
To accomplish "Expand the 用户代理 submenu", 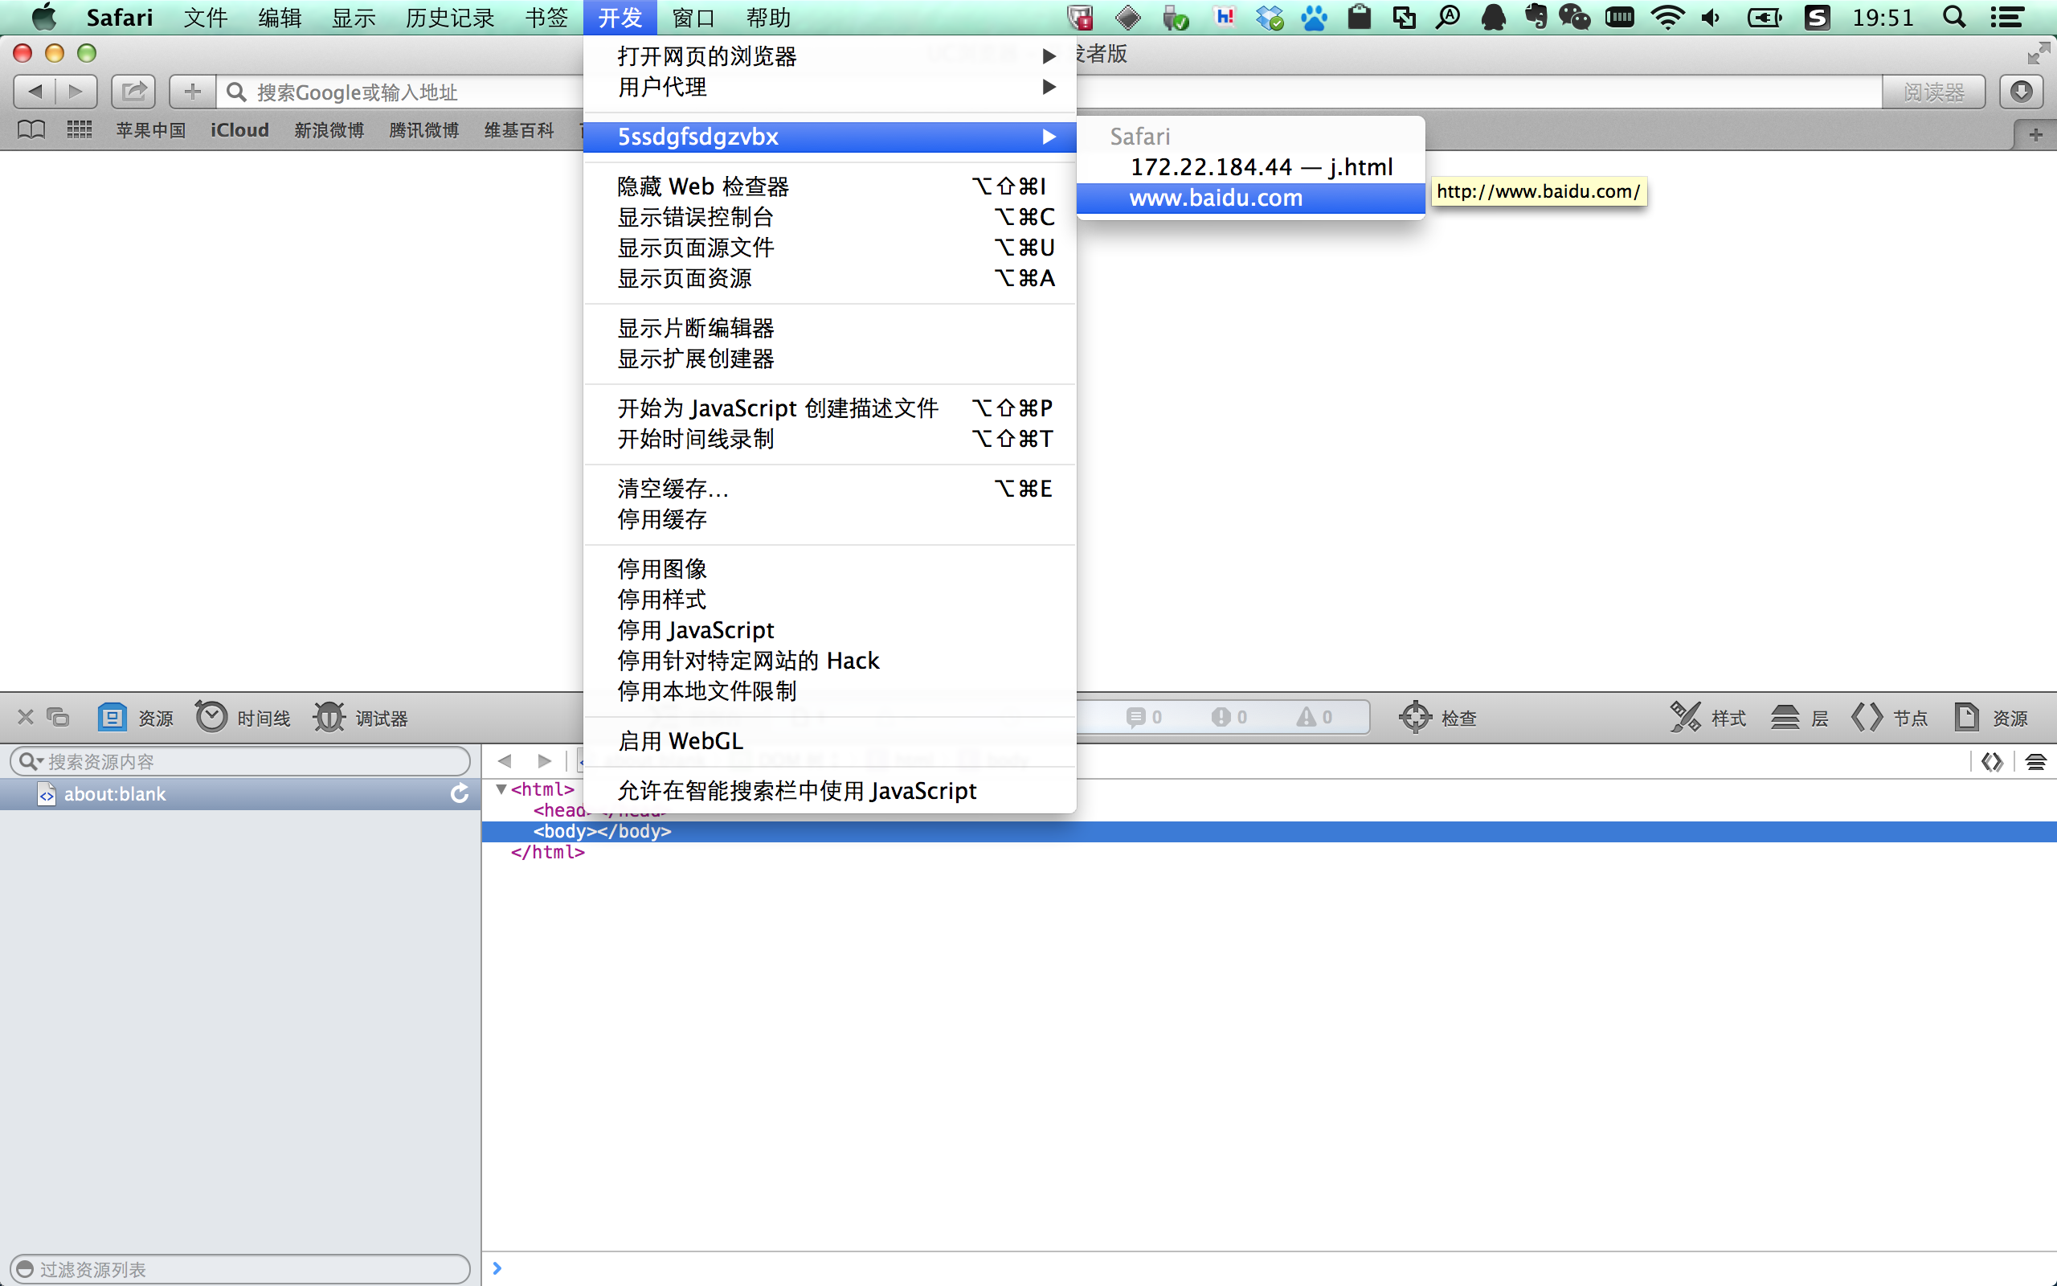I will click(829, 87).
